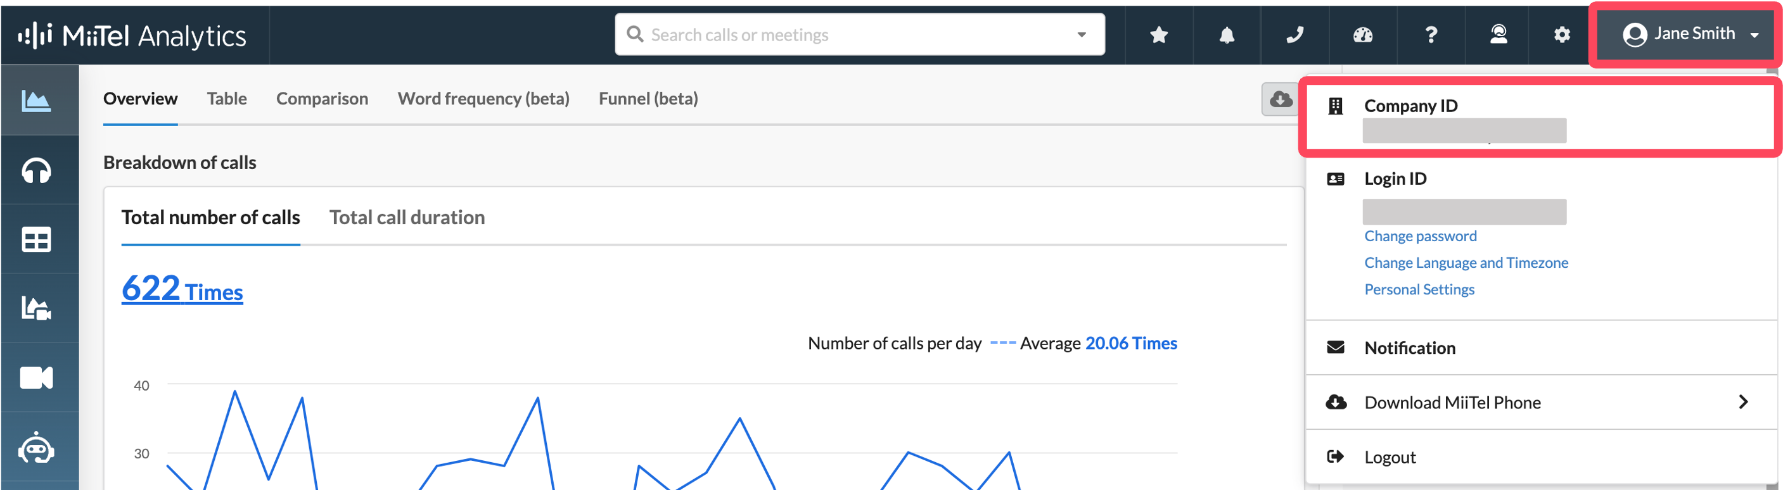Select the Total number of calls tab

tap(210, 218)
